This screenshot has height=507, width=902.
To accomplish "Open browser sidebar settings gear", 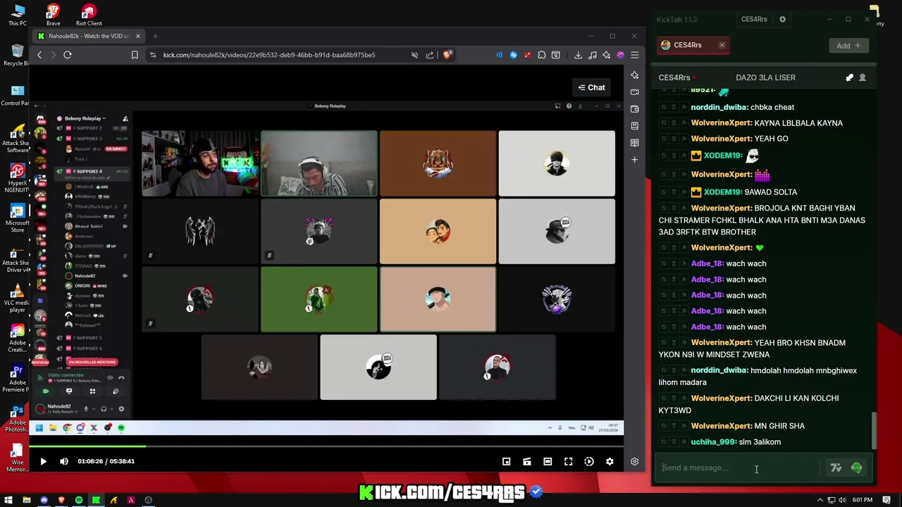I will click(634, 461).
